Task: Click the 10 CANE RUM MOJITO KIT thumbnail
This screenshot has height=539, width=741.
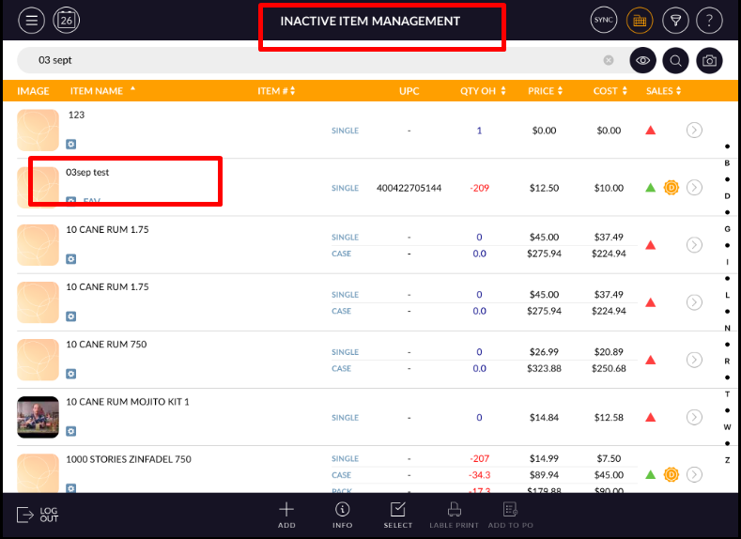Action: point(38,417)
